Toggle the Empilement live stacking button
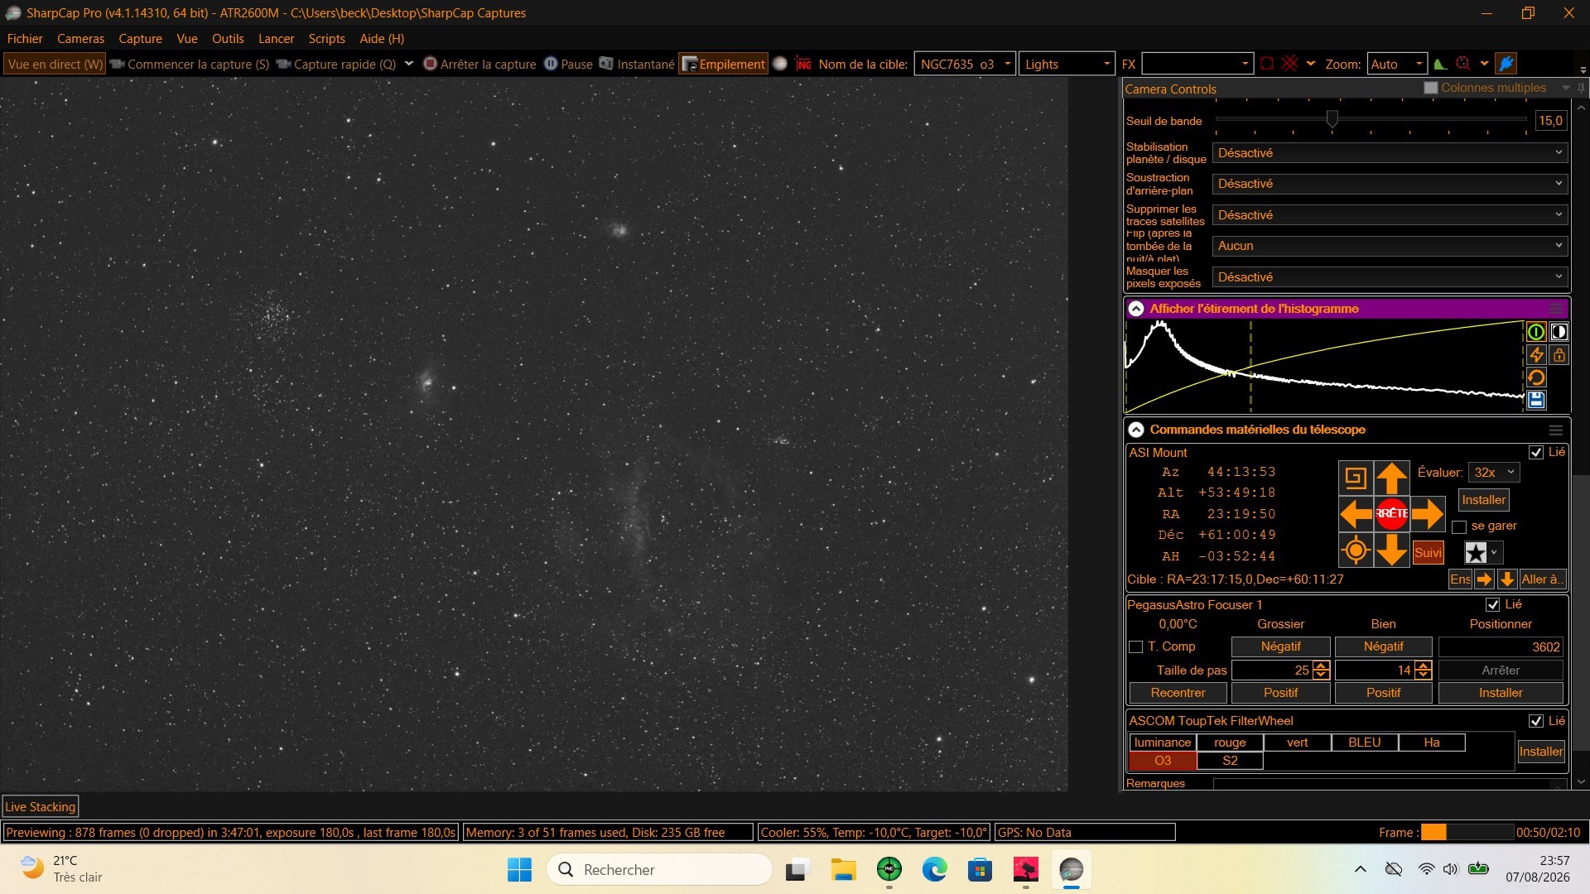Viewport: 1590px width, 894px height. (723, 64)
